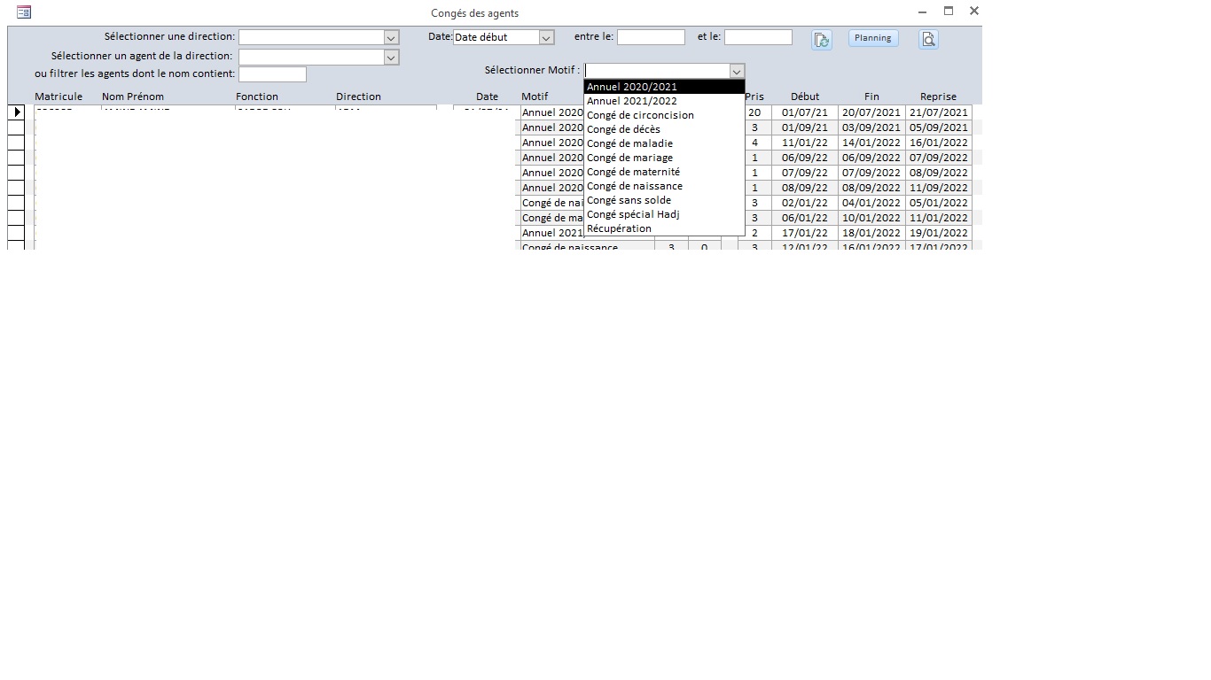Screen dimensions: 1211x680
Task: Click the direction selection combo field
Action: pos(311,37)
